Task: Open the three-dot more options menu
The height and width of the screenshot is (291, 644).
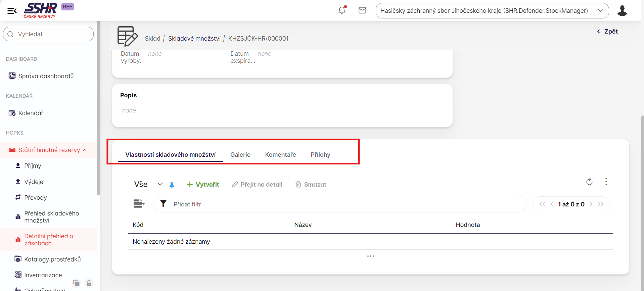Action: 606,182
